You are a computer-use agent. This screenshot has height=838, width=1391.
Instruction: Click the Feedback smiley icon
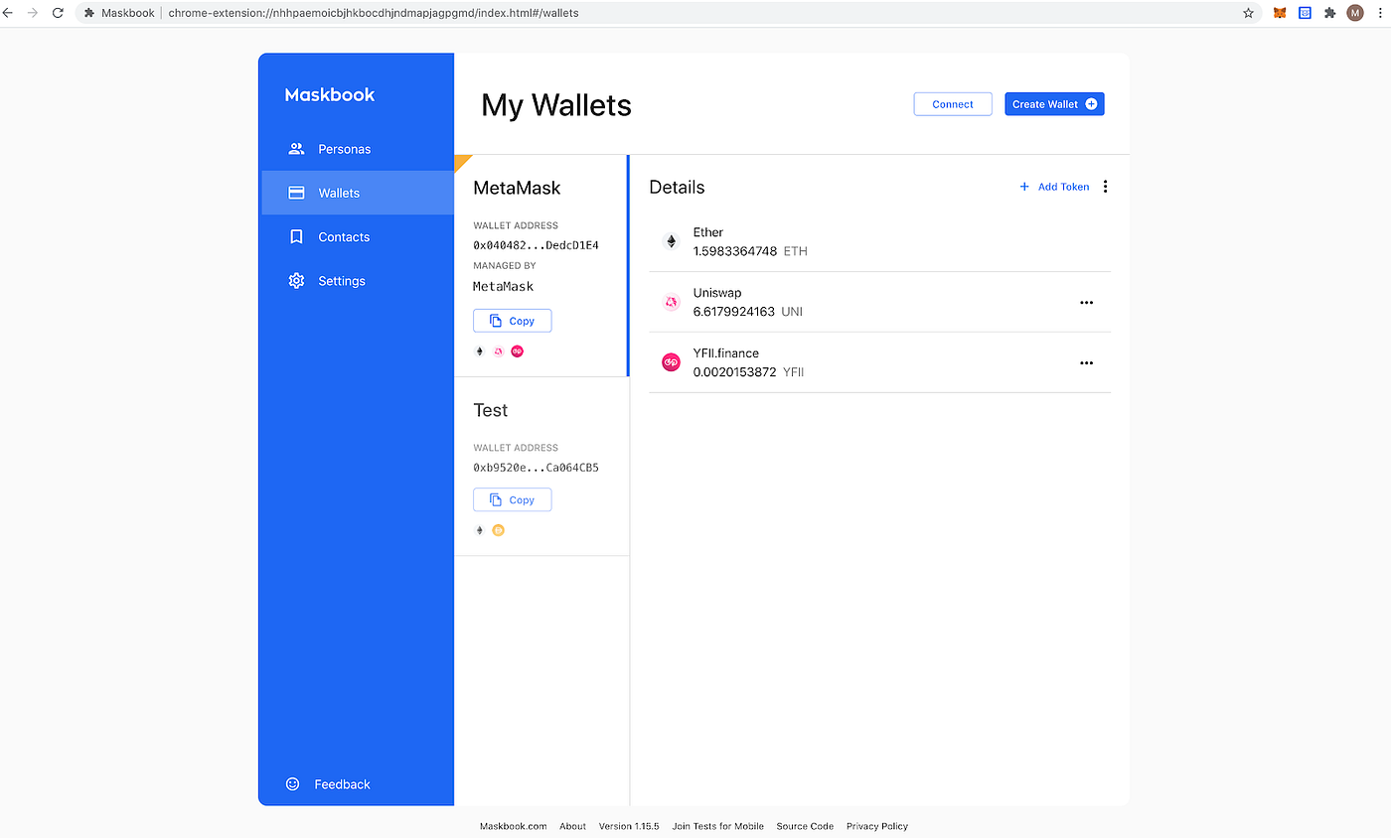point(292,783)
